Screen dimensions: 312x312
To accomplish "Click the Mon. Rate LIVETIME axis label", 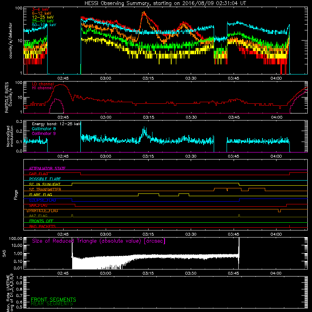I will click(10, 293).
